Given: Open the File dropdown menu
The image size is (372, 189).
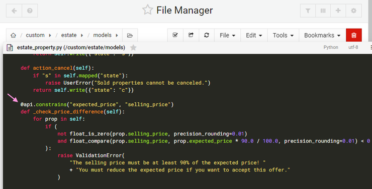Looking at the screenshot, I should 227,35.
